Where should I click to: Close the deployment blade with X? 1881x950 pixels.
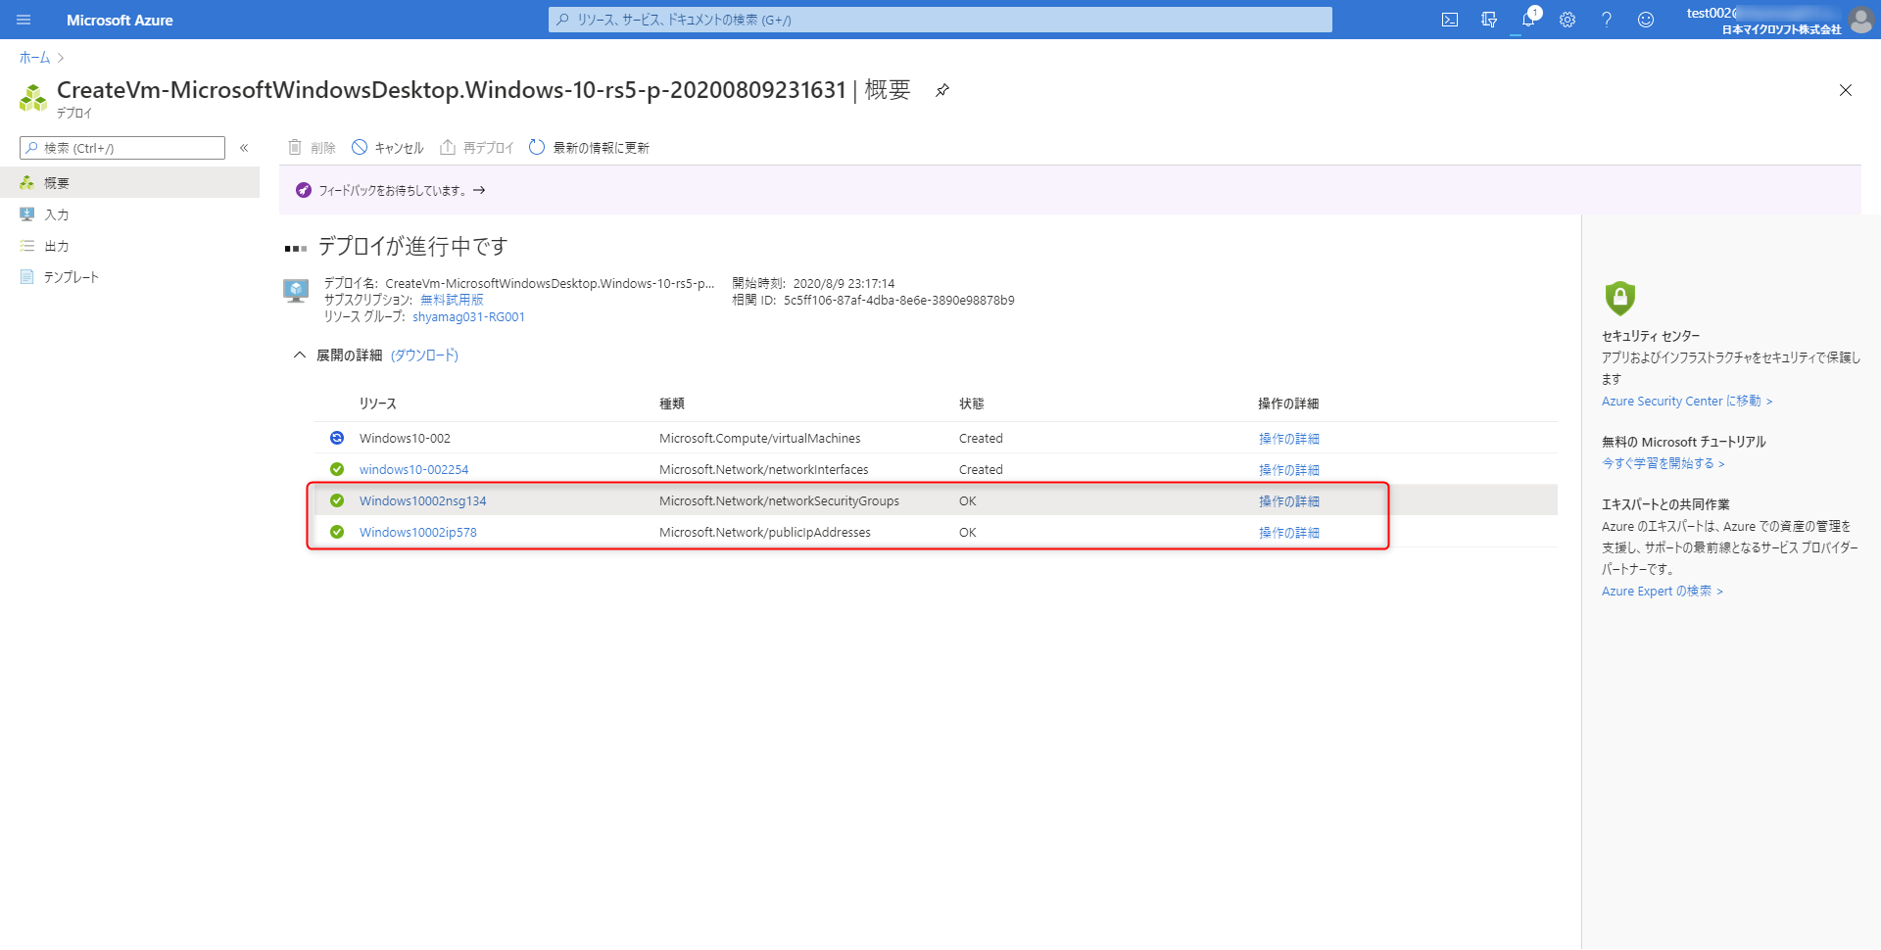(1846, 90)
